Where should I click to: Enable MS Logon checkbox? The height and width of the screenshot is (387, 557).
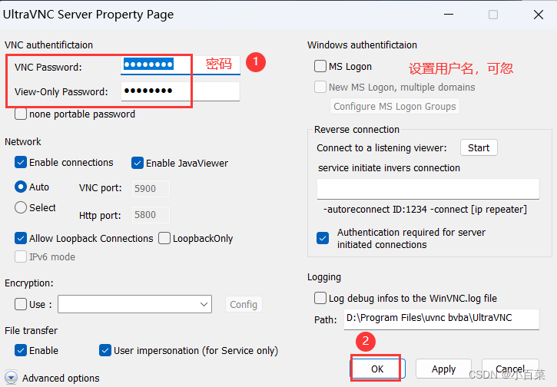[x=320, y=66]
